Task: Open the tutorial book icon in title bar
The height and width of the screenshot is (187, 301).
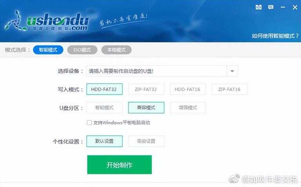Action: [x=259, y=7]
